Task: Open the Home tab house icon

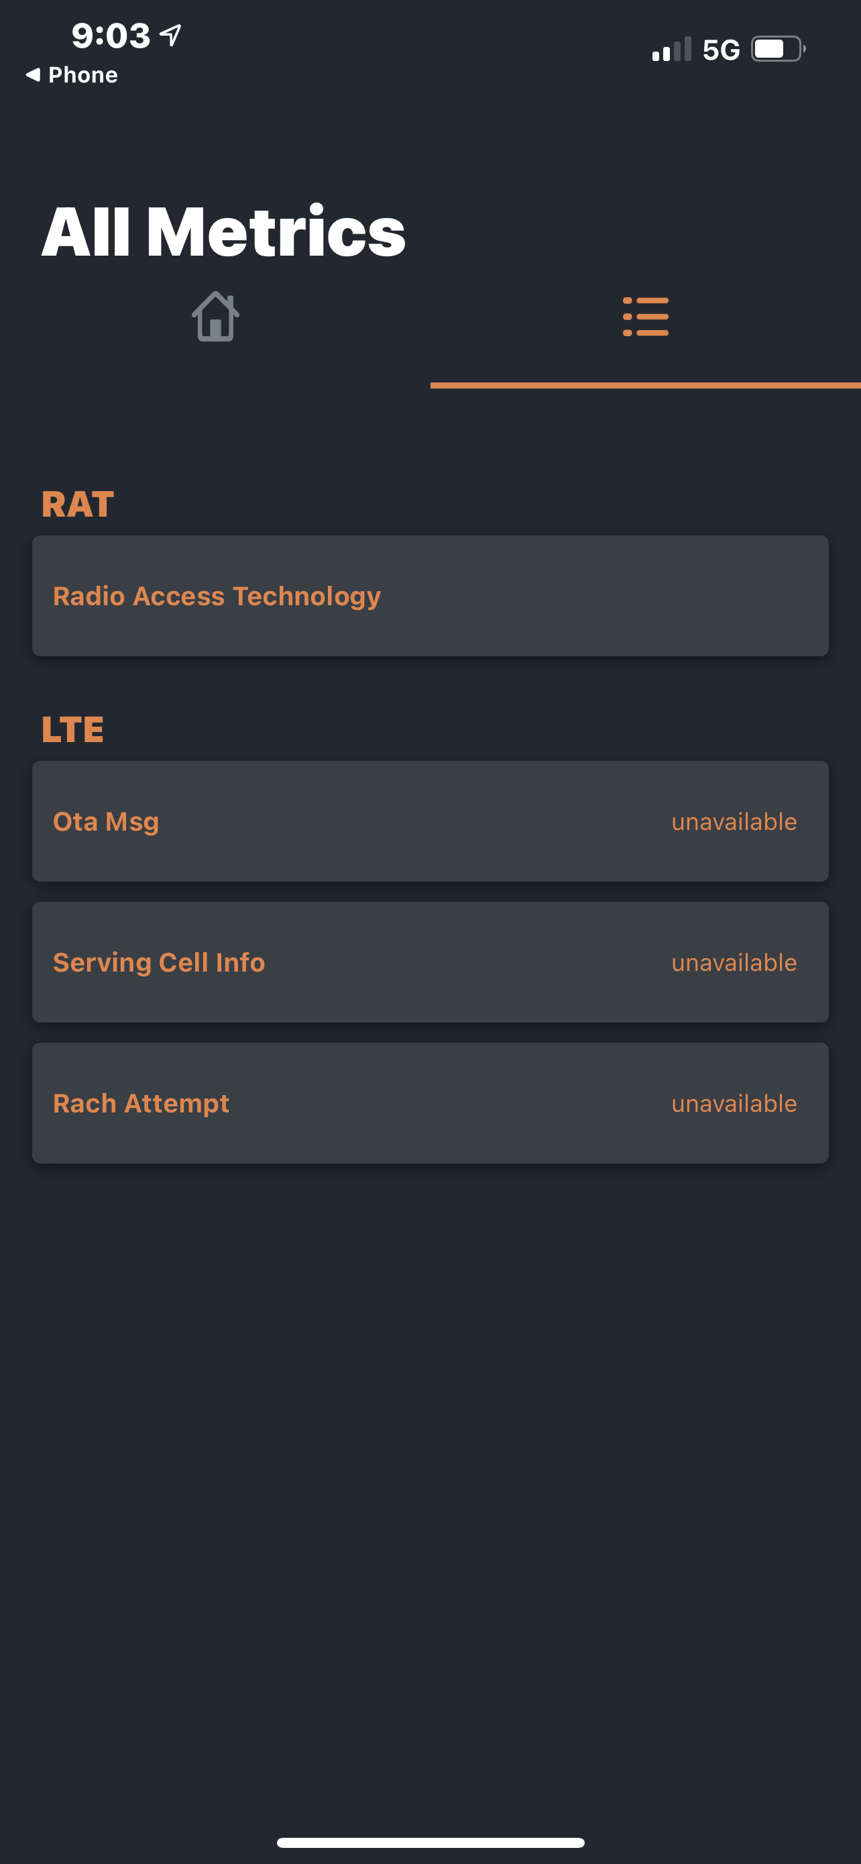Action: [x=215, y=316]
